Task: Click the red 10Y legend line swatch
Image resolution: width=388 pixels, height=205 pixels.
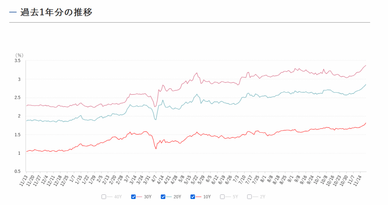Action: point(199,197)
